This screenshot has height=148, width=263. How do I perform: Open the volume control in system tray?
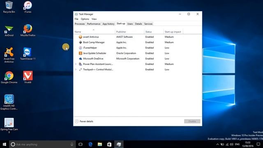pyautogui.click(x=232, y=144)
